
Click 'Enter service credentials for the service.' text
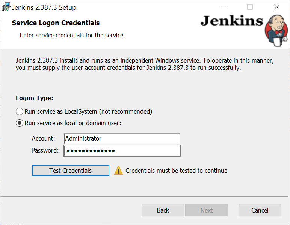coord(72,35)
